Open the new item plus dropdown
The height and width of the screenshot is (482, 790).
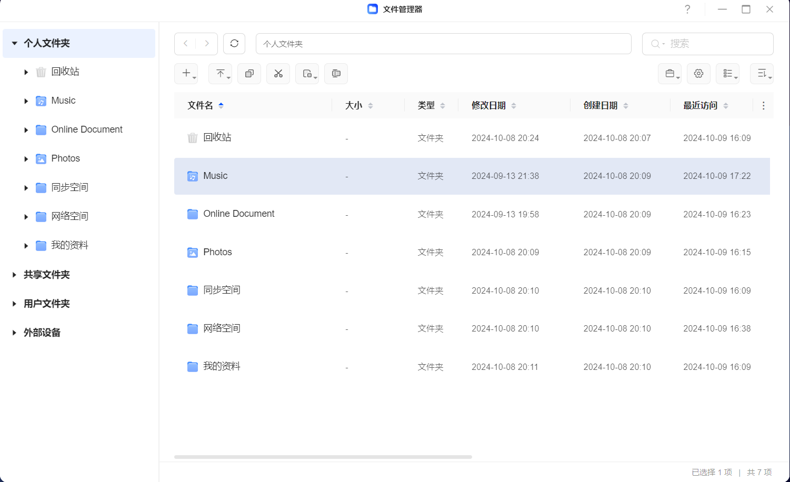186,74
